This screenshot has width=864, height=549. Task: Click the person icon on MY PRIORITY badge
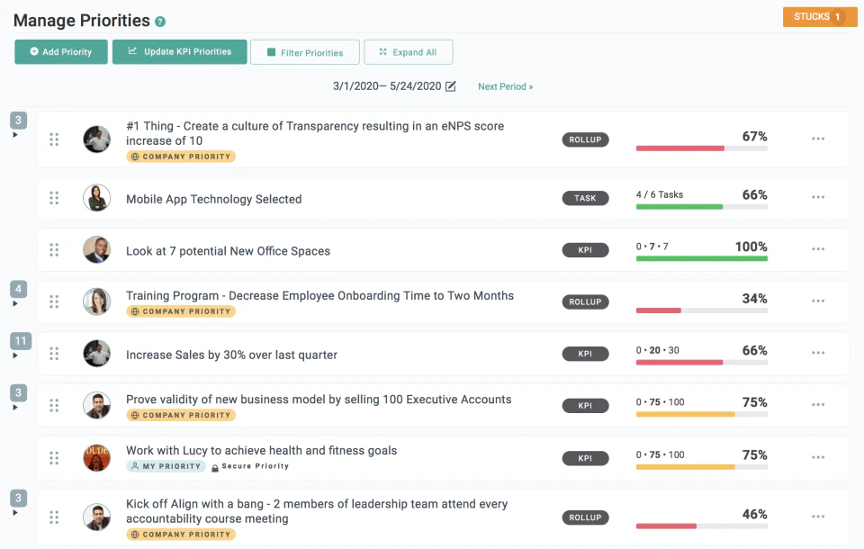[137, 466]
